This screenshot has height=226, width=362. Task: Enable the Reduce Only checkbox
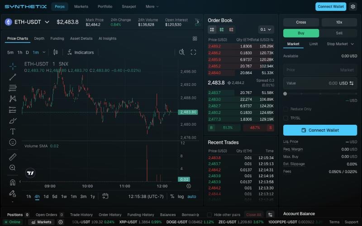coord(286,109)
